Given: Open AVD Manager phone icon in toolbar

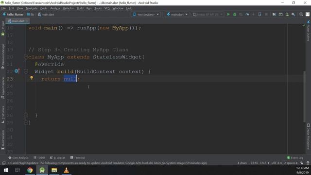Looking at the screenshot, I should (x=287, y=14).
